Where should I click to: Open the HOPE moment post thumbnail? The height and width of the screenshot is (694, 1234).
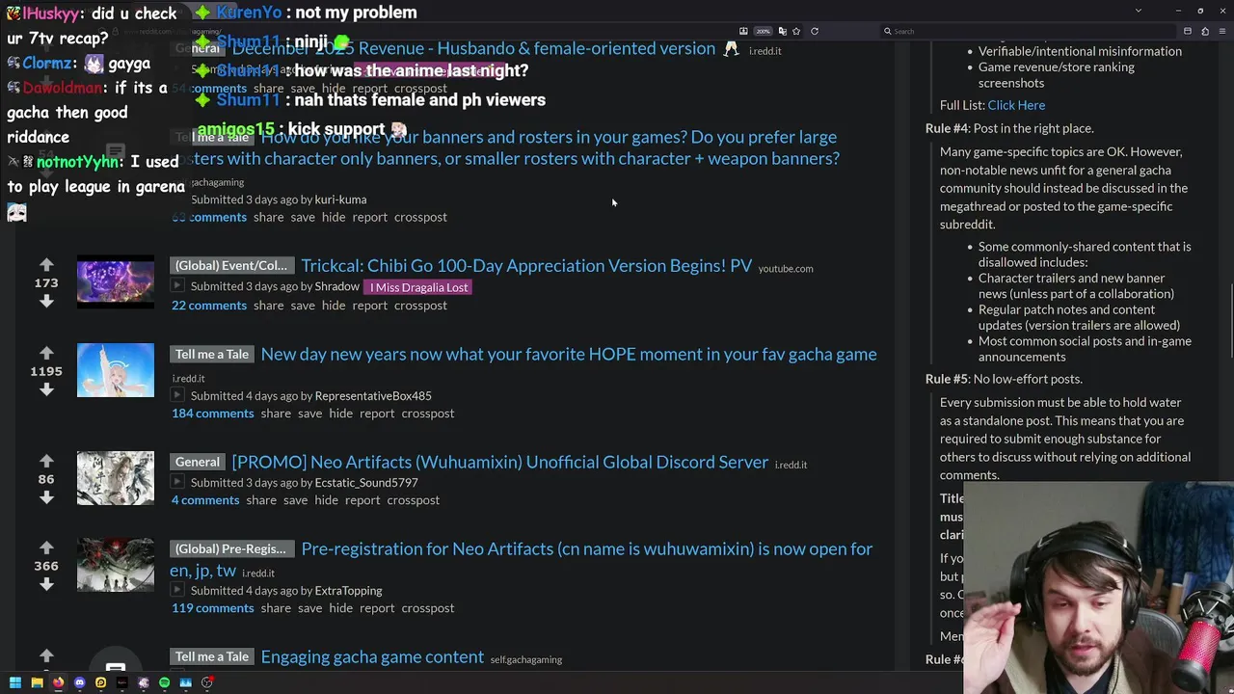pyautogui.click(x=116, y=370)
